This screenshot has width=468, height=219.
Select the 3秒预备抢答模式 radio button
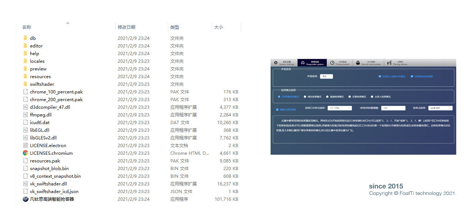click(x=279, y=97)
